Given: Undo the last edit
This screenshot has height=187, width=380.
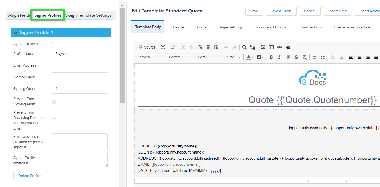Looking at the screenshot, I should click(x=226, y=47).
